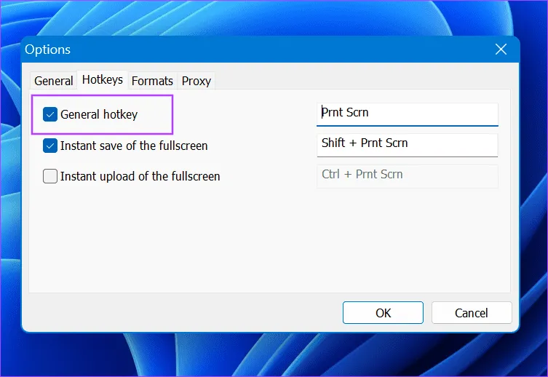
Task: Click the Shift + Prnt Scrn hotkey field
Action: [x=408, y=143]
